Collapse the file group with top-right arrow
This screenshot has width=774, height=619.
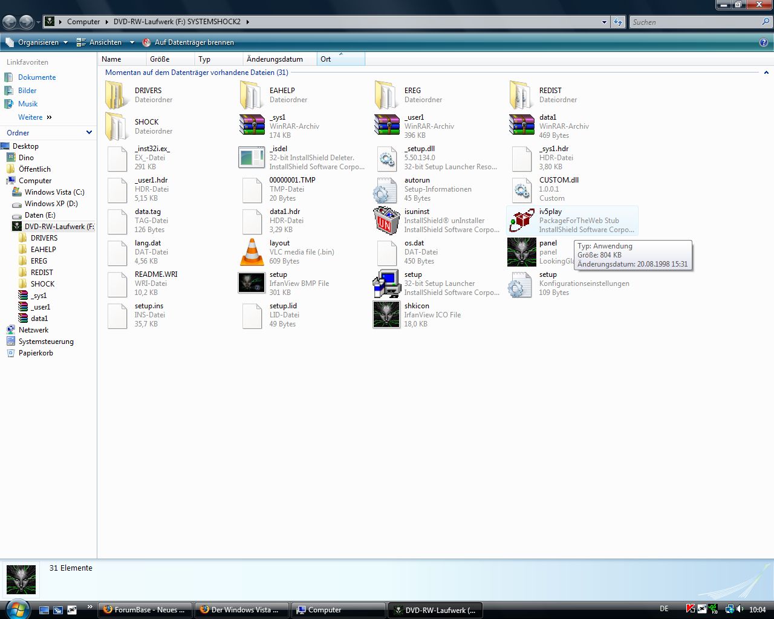(767, 73)
